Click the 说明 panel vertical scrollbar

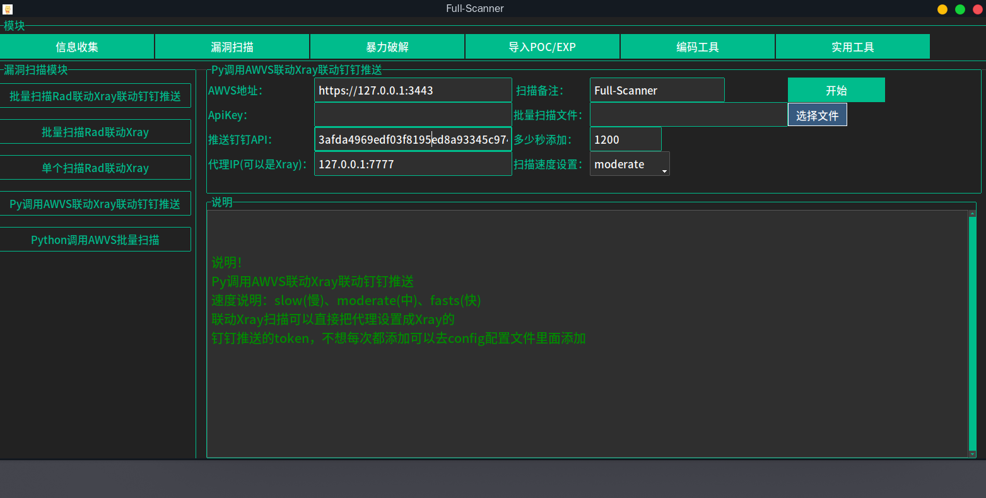pos(972,333)
